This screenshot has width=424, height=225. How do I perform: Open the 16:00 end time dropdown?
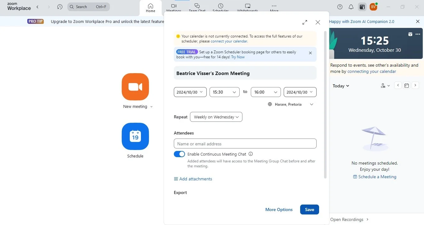click(266, 92)
